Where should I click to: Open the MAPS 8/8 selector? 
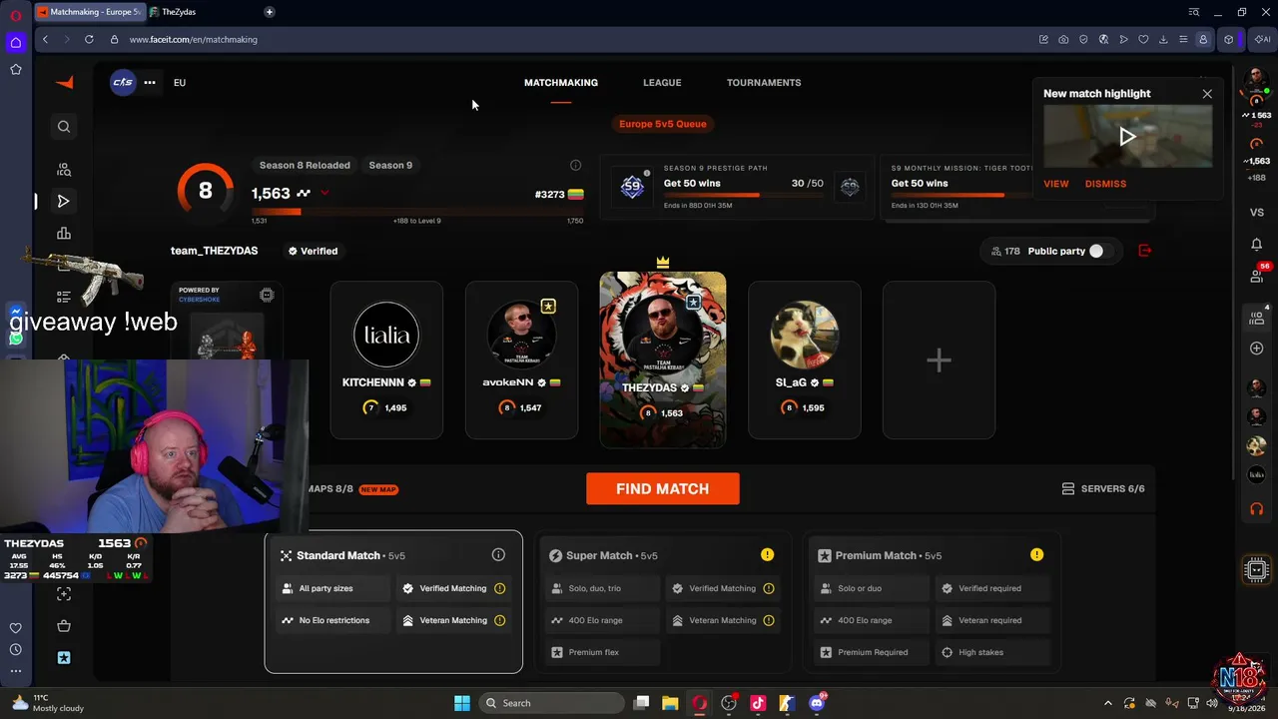[352, 489]
